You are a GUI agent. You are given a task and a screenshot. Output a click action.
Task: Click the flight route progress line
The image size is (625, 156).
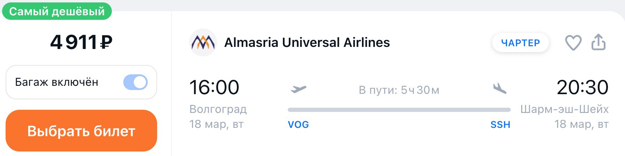click(x=399, y=110)
